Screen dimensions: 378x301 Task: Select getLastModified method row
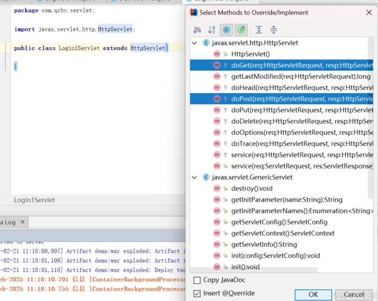(x=281, y=76)
